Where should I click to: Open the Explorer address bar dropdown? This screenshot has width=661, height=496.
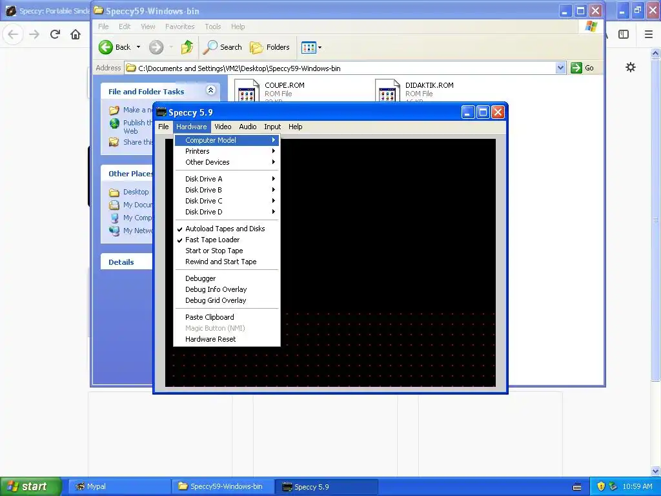coord(560,68)
